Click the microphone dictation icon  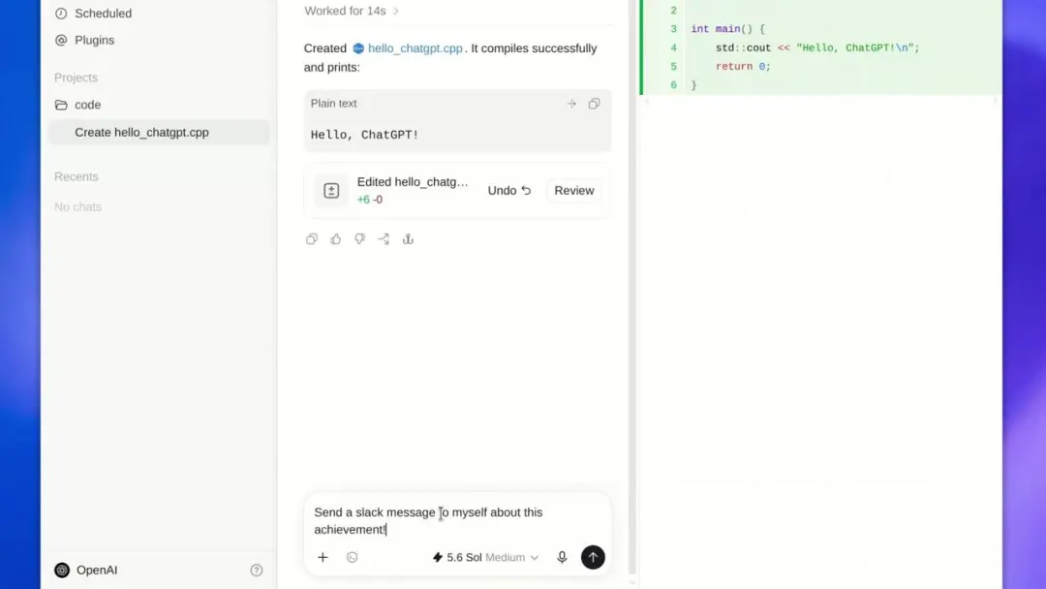coord(562,557)
